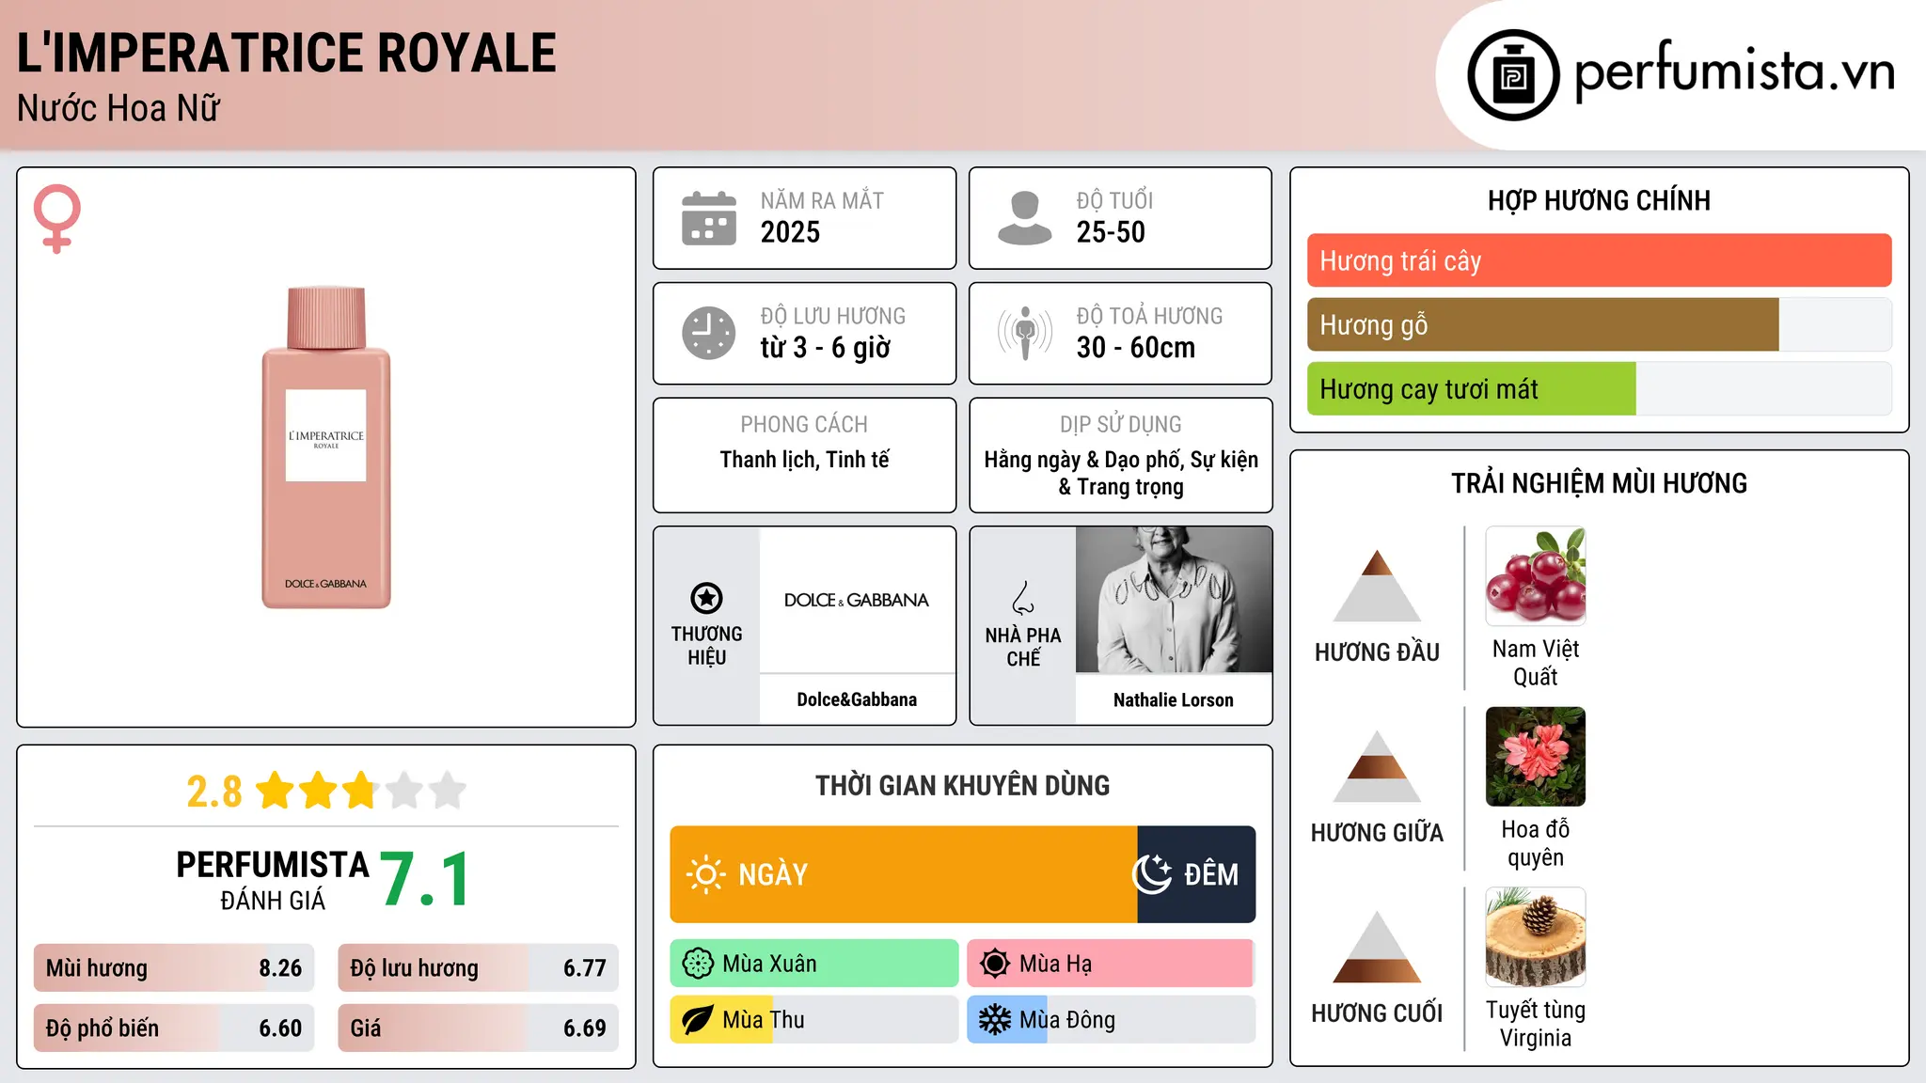The image size is (1926, 1083).
Task: Click the Hương gỗ accord bar
Action: tap(1600, 324)
